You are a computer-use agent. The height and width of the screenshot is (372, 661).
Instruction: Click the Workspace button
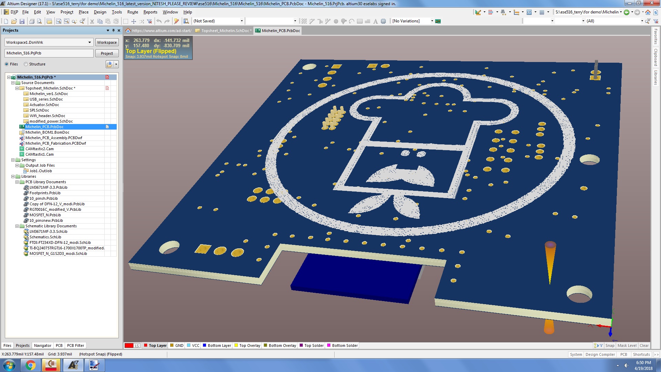pyautogui.click(x=107, y=42)
